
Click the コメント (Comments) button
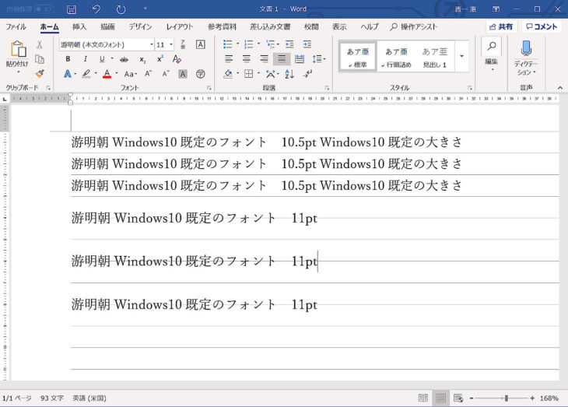pos(542,26)
